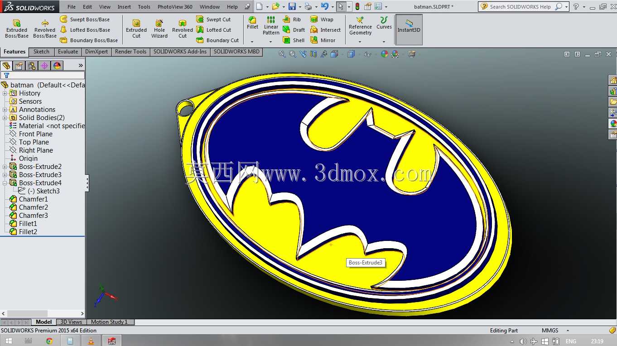Image resolution: width=617 pixels, height=346 pixels.
Task: Open the DimXpertManager tab icon
Action: (x=44, y=66)
